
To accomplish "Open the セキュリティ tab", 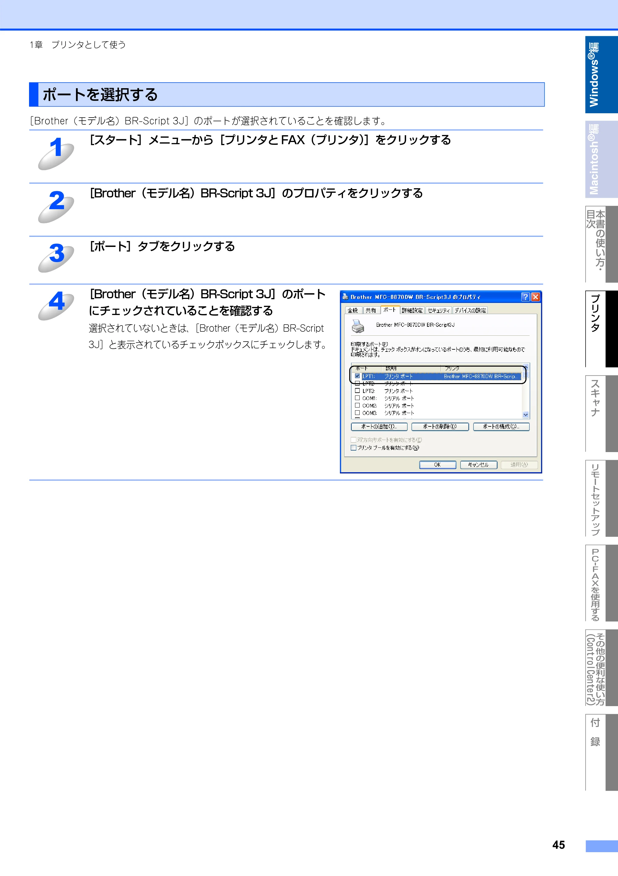I will (x=438, y=310).
